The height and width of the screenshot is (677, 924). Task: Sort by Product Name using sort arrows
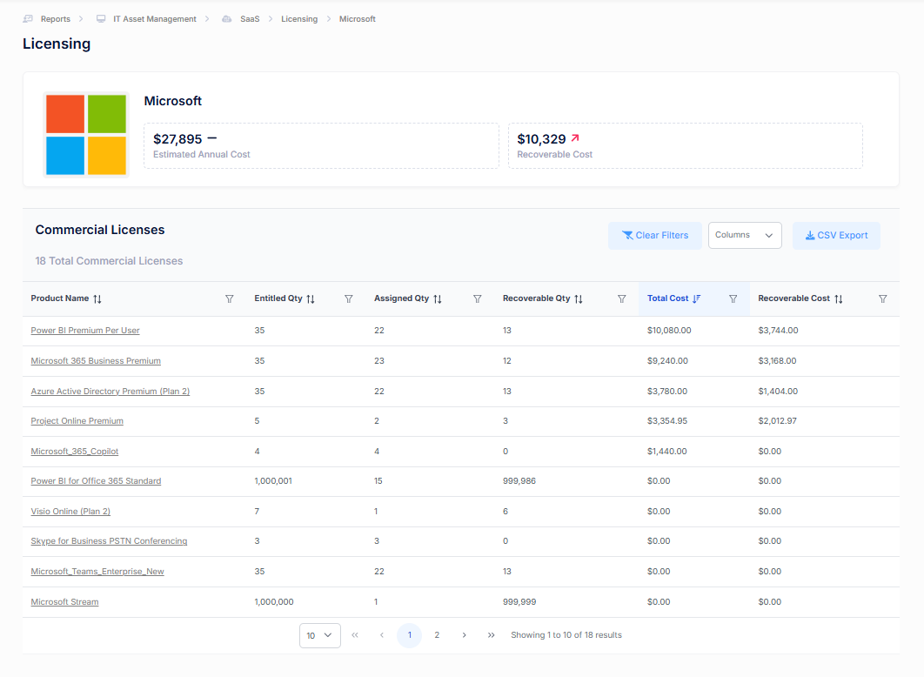coord(97,298)
